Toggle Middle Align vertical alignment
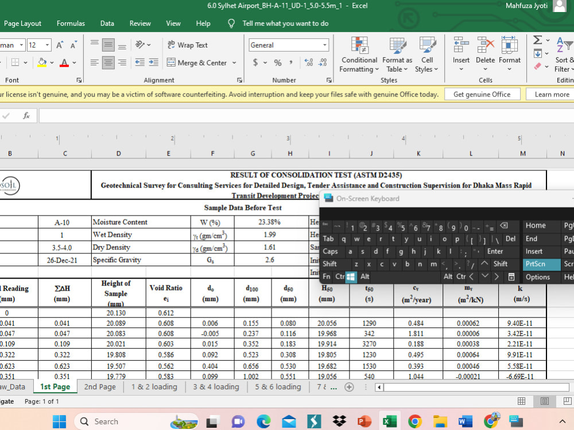Image resolution: width=574 pixels, height=430 pixels. tap(108, 45)
